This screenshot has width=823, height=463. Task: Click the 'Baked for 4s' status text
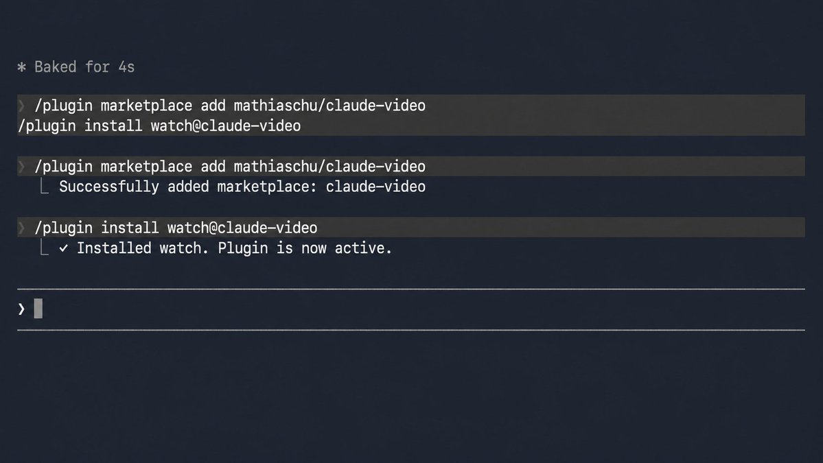[84, 67]
